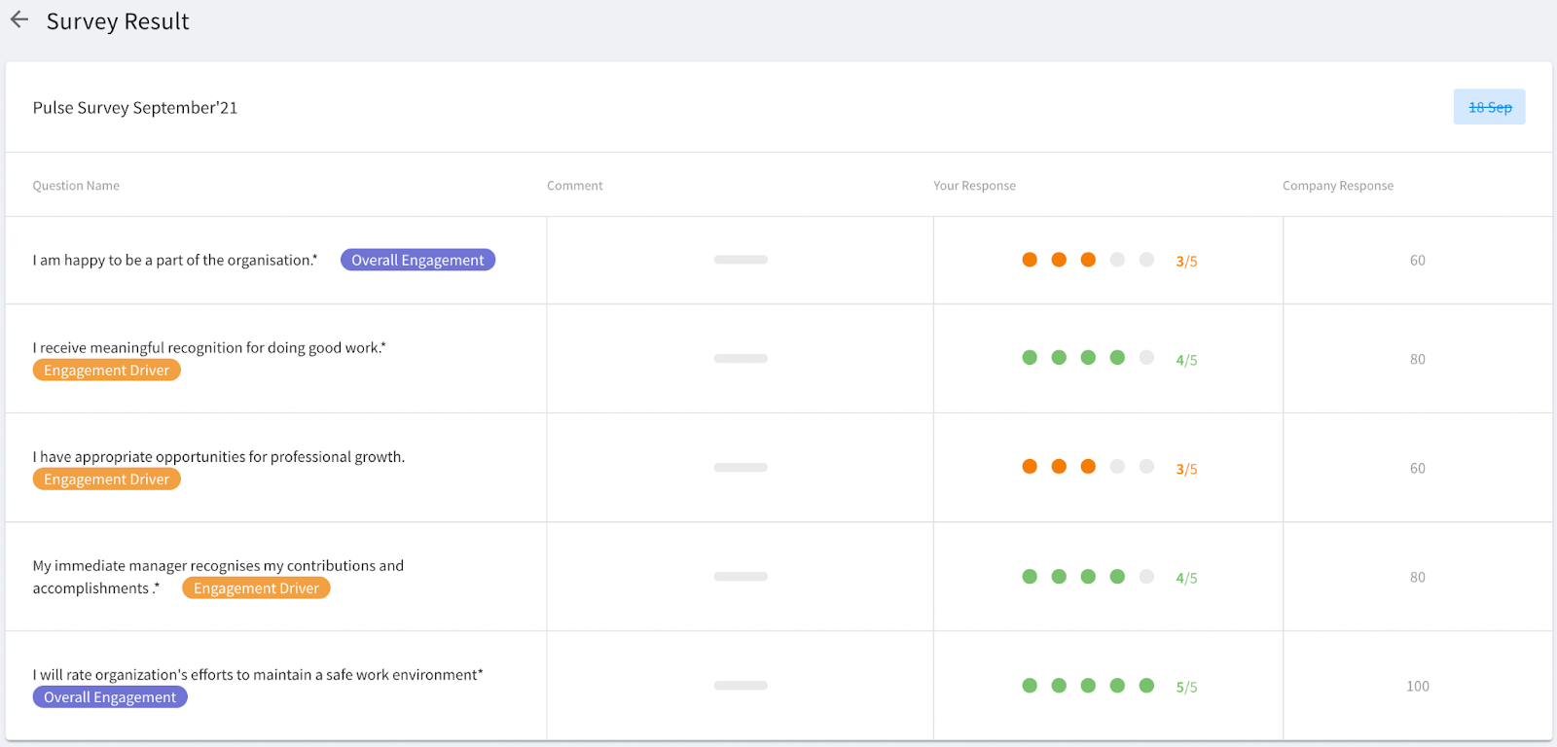This screenshot has height=747, width=1557.
Task: Click the comment placeholder in meaningful recognition row
Action: click(741, 358)
